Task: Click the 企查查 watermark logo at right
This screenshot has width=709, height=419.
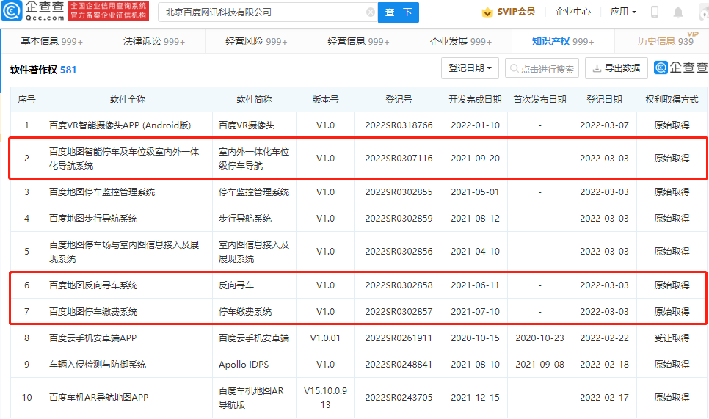Action: (x=680, y=68)
